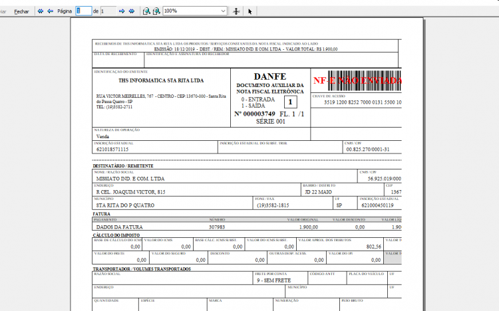This screenshot has height=311, width=499.
Task: Click the 'CÁLCULO DO IMPOSTO' section heading
Action: 116,235
